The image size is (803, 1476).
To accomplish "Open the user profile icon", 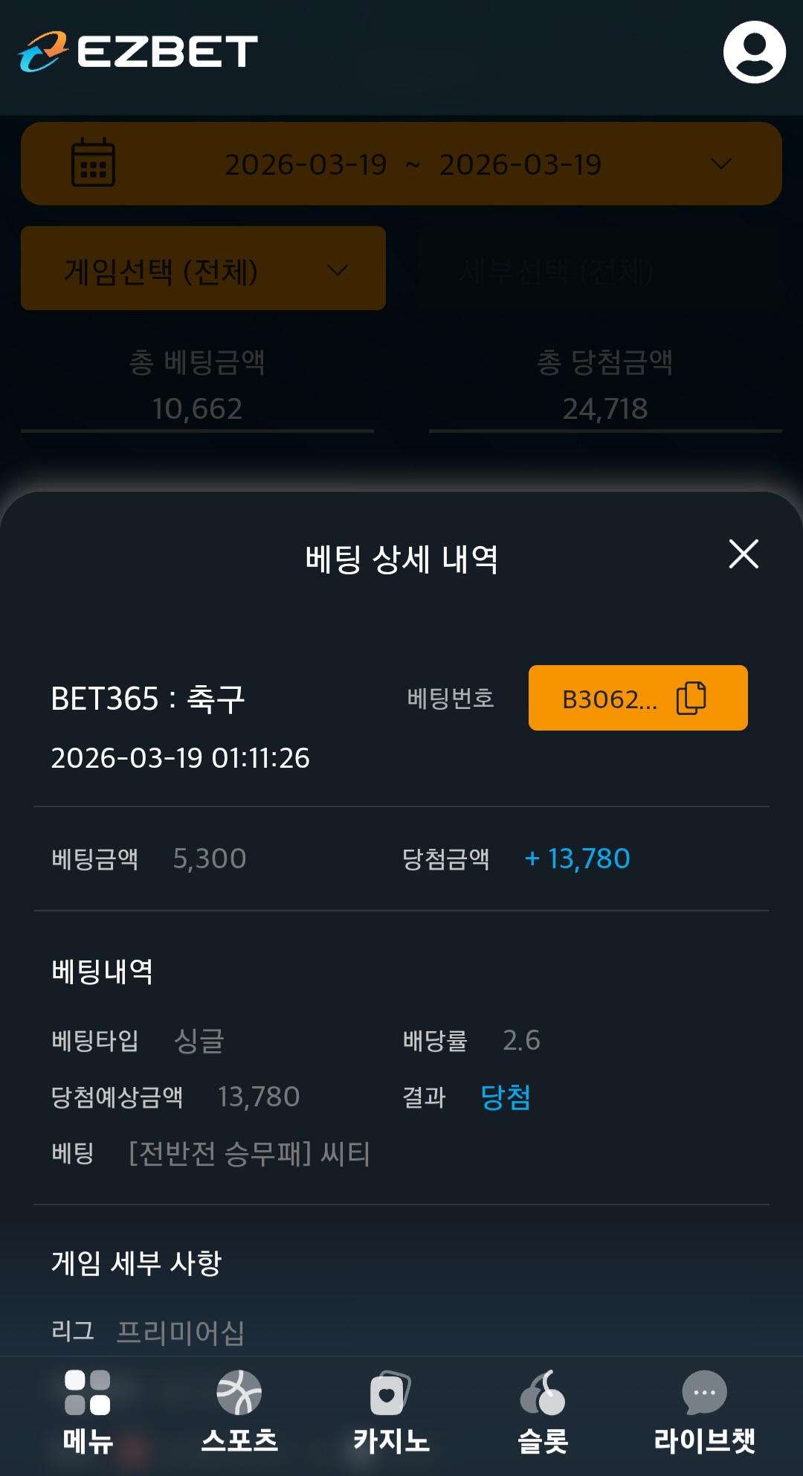I will pos(754,52).
